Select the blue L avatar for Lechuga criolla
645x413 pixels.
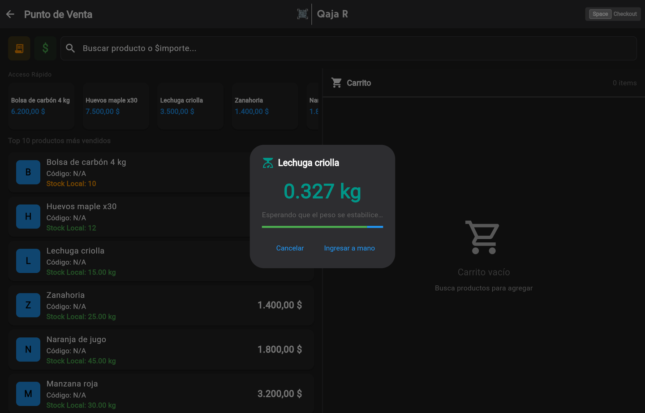pyautogui.click(x=28, y=261)
